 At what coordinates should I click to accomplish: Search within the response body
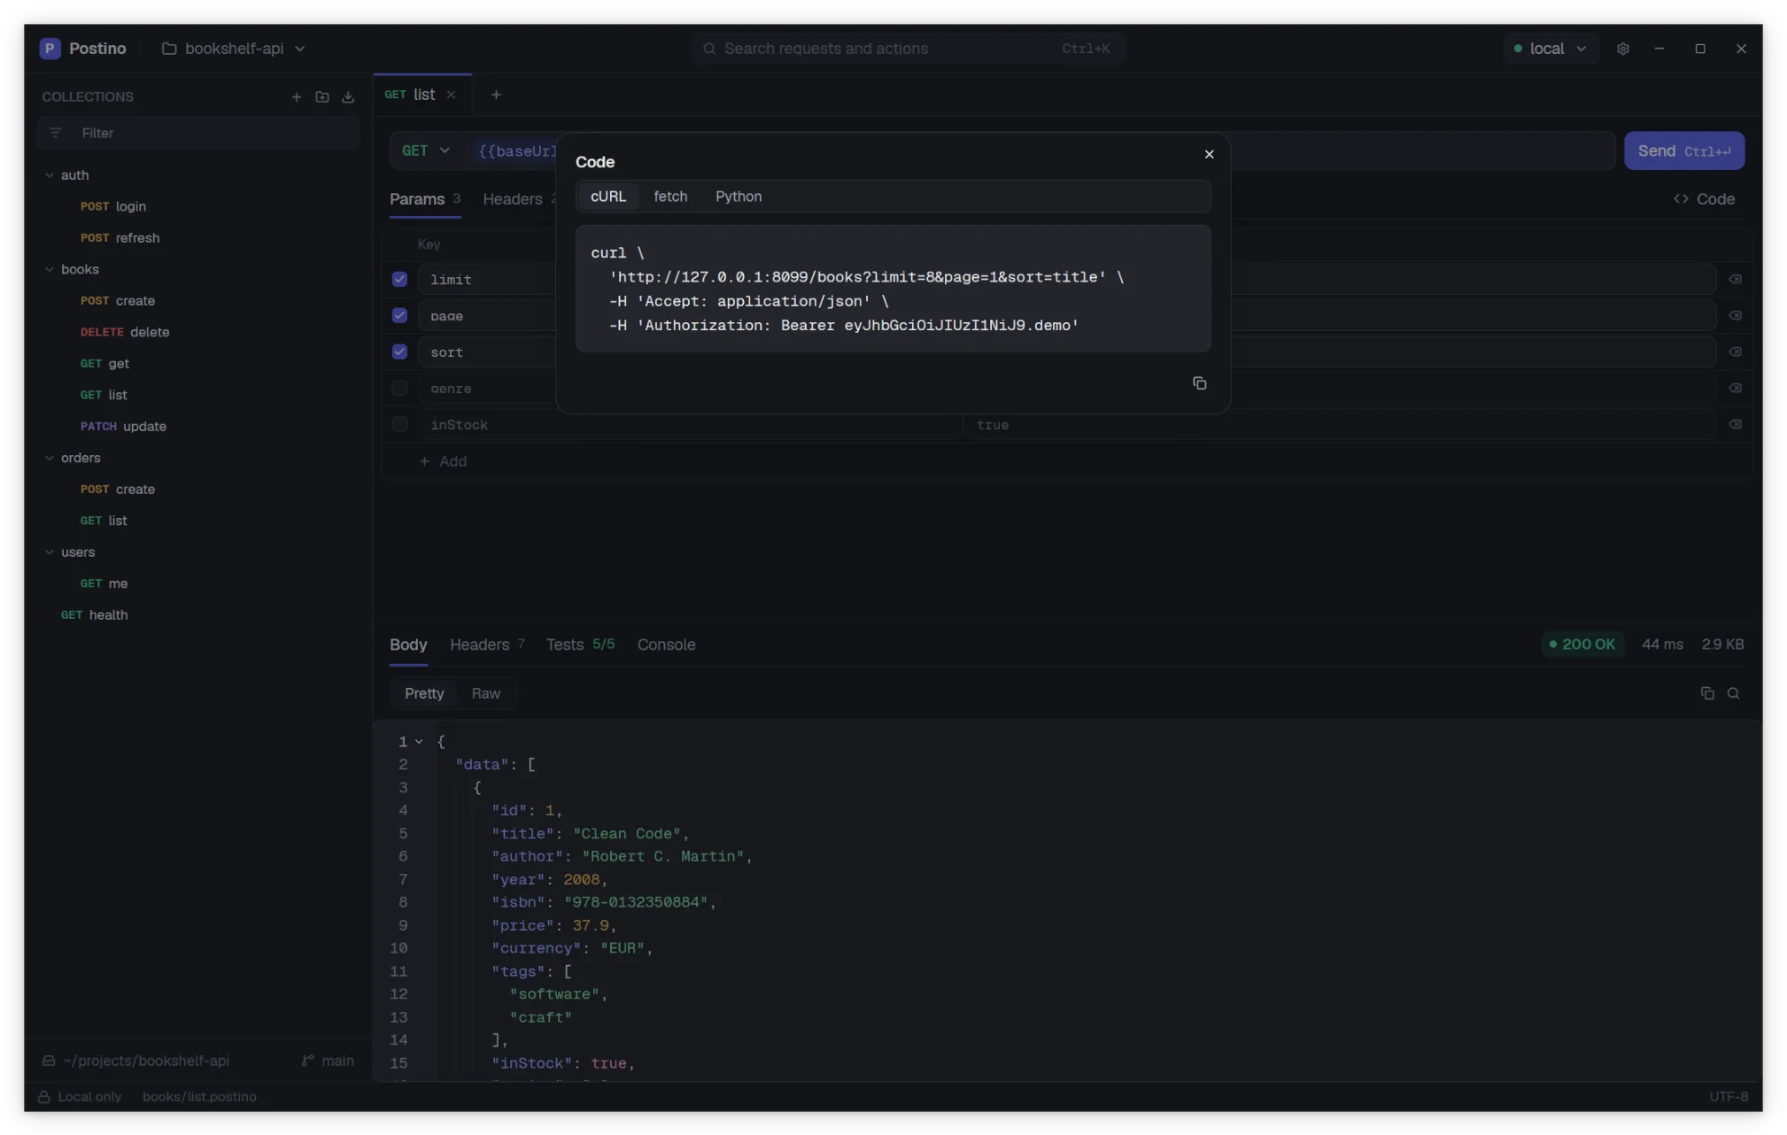(x=1733, y=693)
